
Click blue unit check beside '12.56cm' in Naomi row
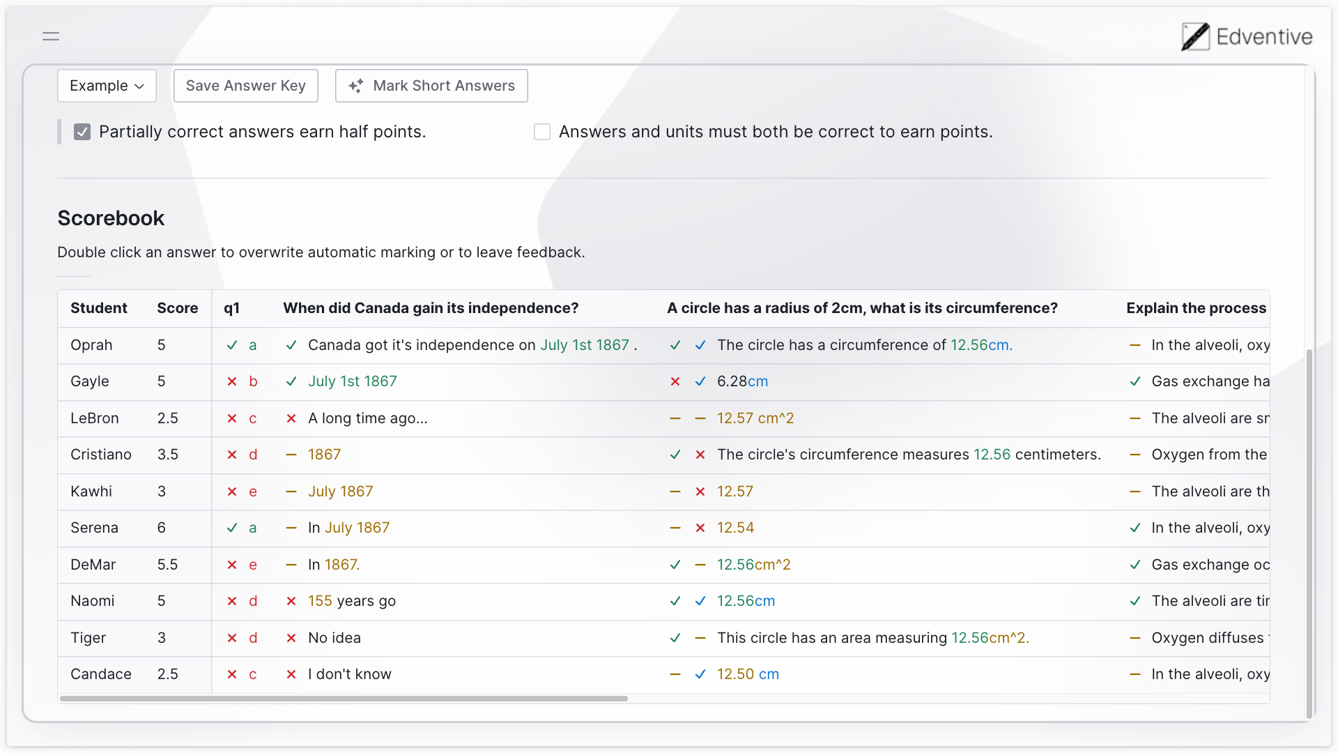pos(700,601)
